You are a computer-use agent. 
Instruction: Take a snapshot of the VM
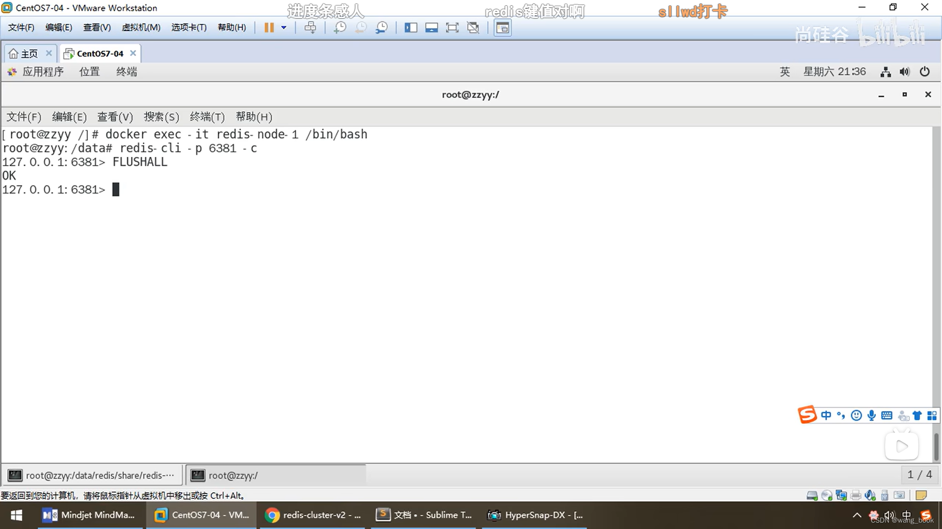[340, 27]
